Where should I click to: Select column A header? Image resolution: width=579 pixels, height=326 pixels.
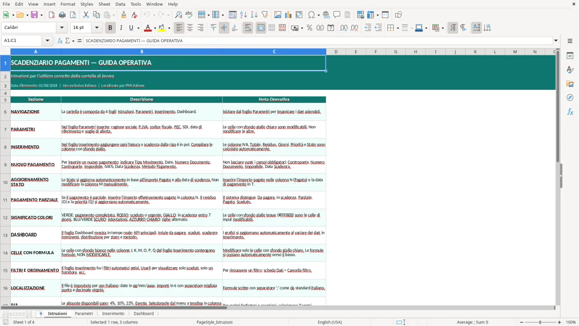(x=36, y=52)
